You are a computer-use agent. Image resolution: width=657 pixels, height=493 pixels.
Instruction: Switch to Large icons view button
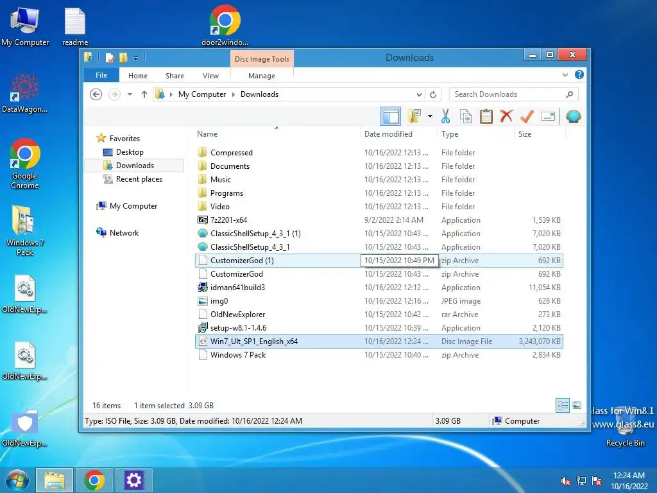pos(577,405)
